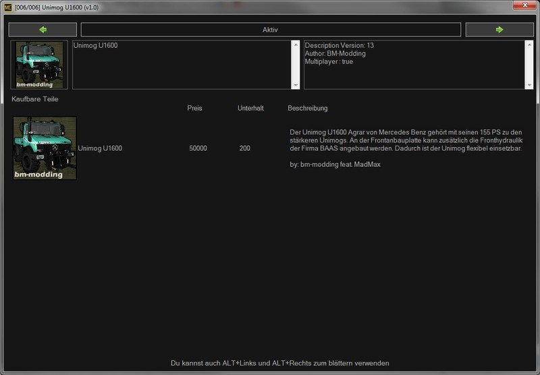Select the small Unimog mod thumbnail at top
Screen dimensions: 540x375
(39, 65)
